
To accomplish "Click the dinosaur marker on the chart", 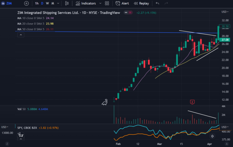I will [x=105, y=102].
